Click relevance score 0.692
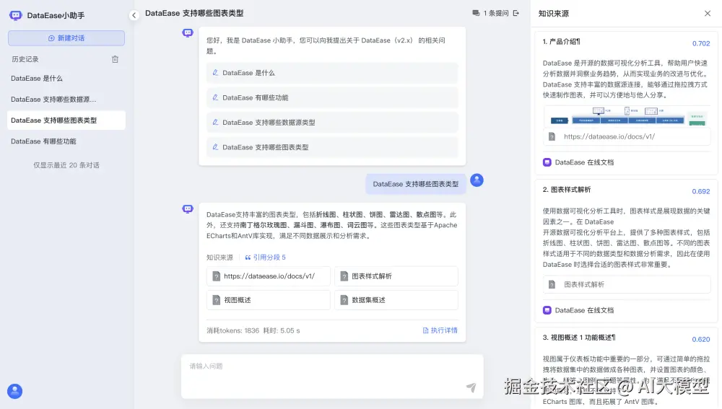 (701, 191)
